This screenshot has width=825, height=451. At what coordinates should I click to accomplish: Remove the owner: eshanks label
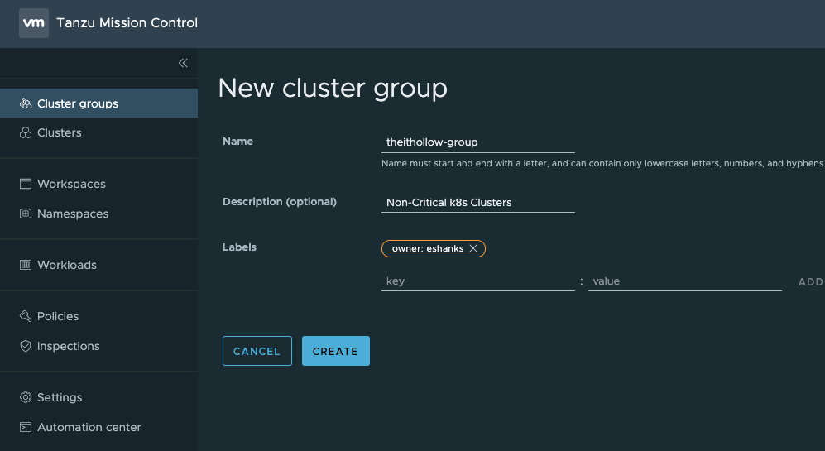[473, 248]
